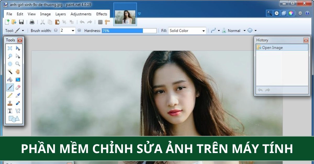Click the Undo arrow in toolbar

tap(82, 22)
